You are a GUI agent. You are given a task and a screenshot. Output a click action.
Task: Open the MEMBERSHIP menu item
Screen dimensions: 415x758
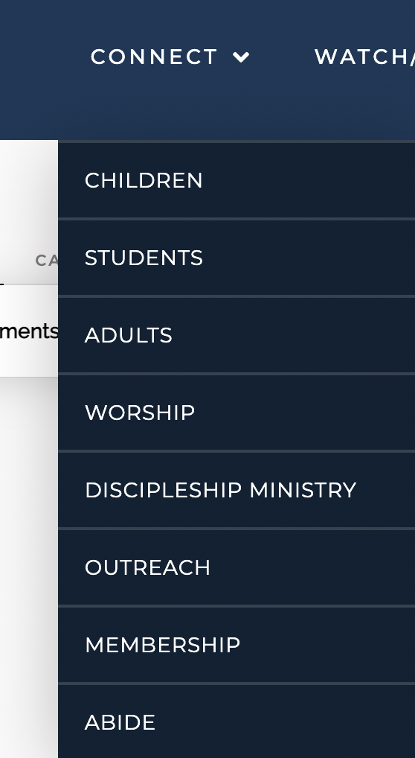click(237, 644)
